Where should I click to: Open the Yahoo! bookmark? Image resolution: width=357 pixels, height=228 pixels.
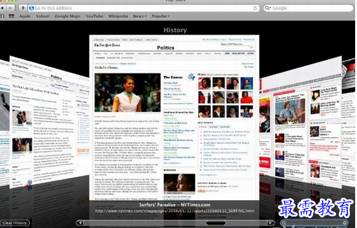click(43, 16)
